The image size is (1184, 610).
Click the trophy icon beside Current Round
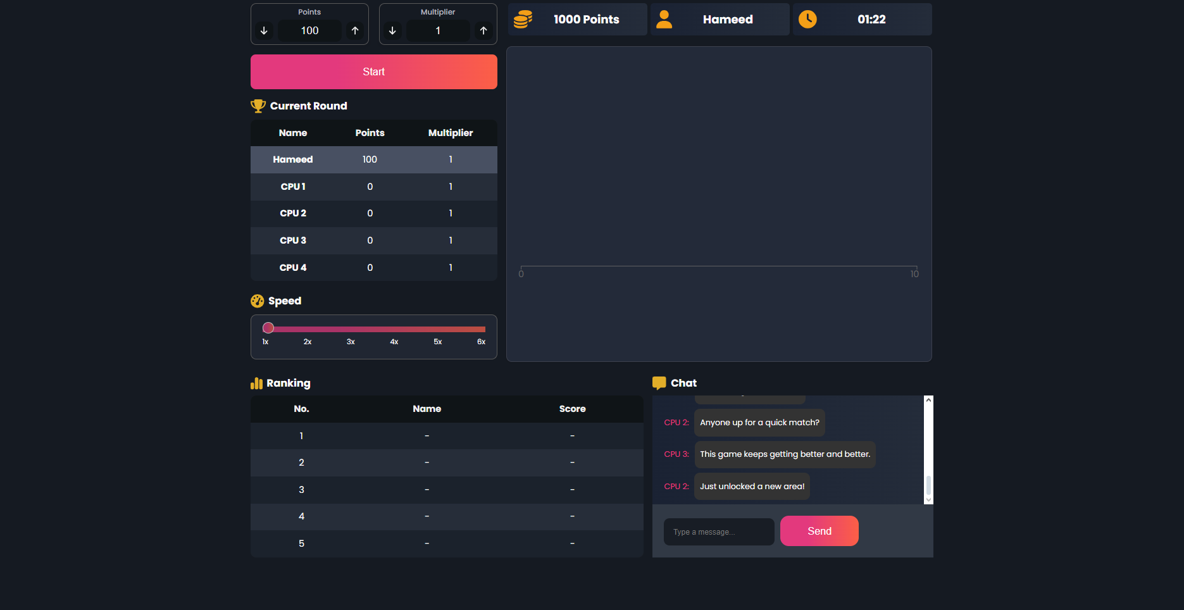pyautogui.click(x=258, y=106)
